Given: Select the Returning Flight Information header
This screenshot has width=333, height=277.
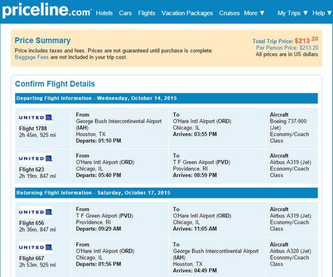Looking at the screenshot, I should point(166,193).
